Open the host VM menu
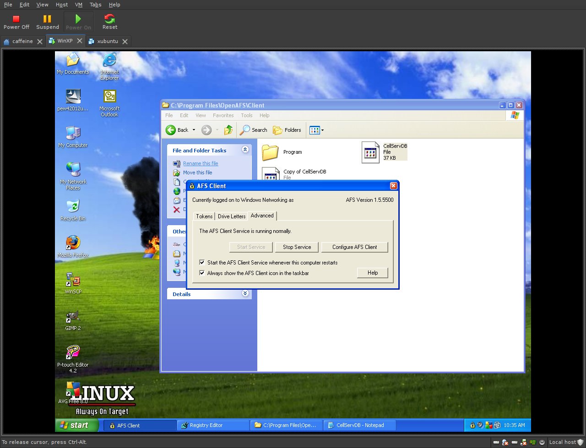The image size is (586, 448). click(79, 5)
